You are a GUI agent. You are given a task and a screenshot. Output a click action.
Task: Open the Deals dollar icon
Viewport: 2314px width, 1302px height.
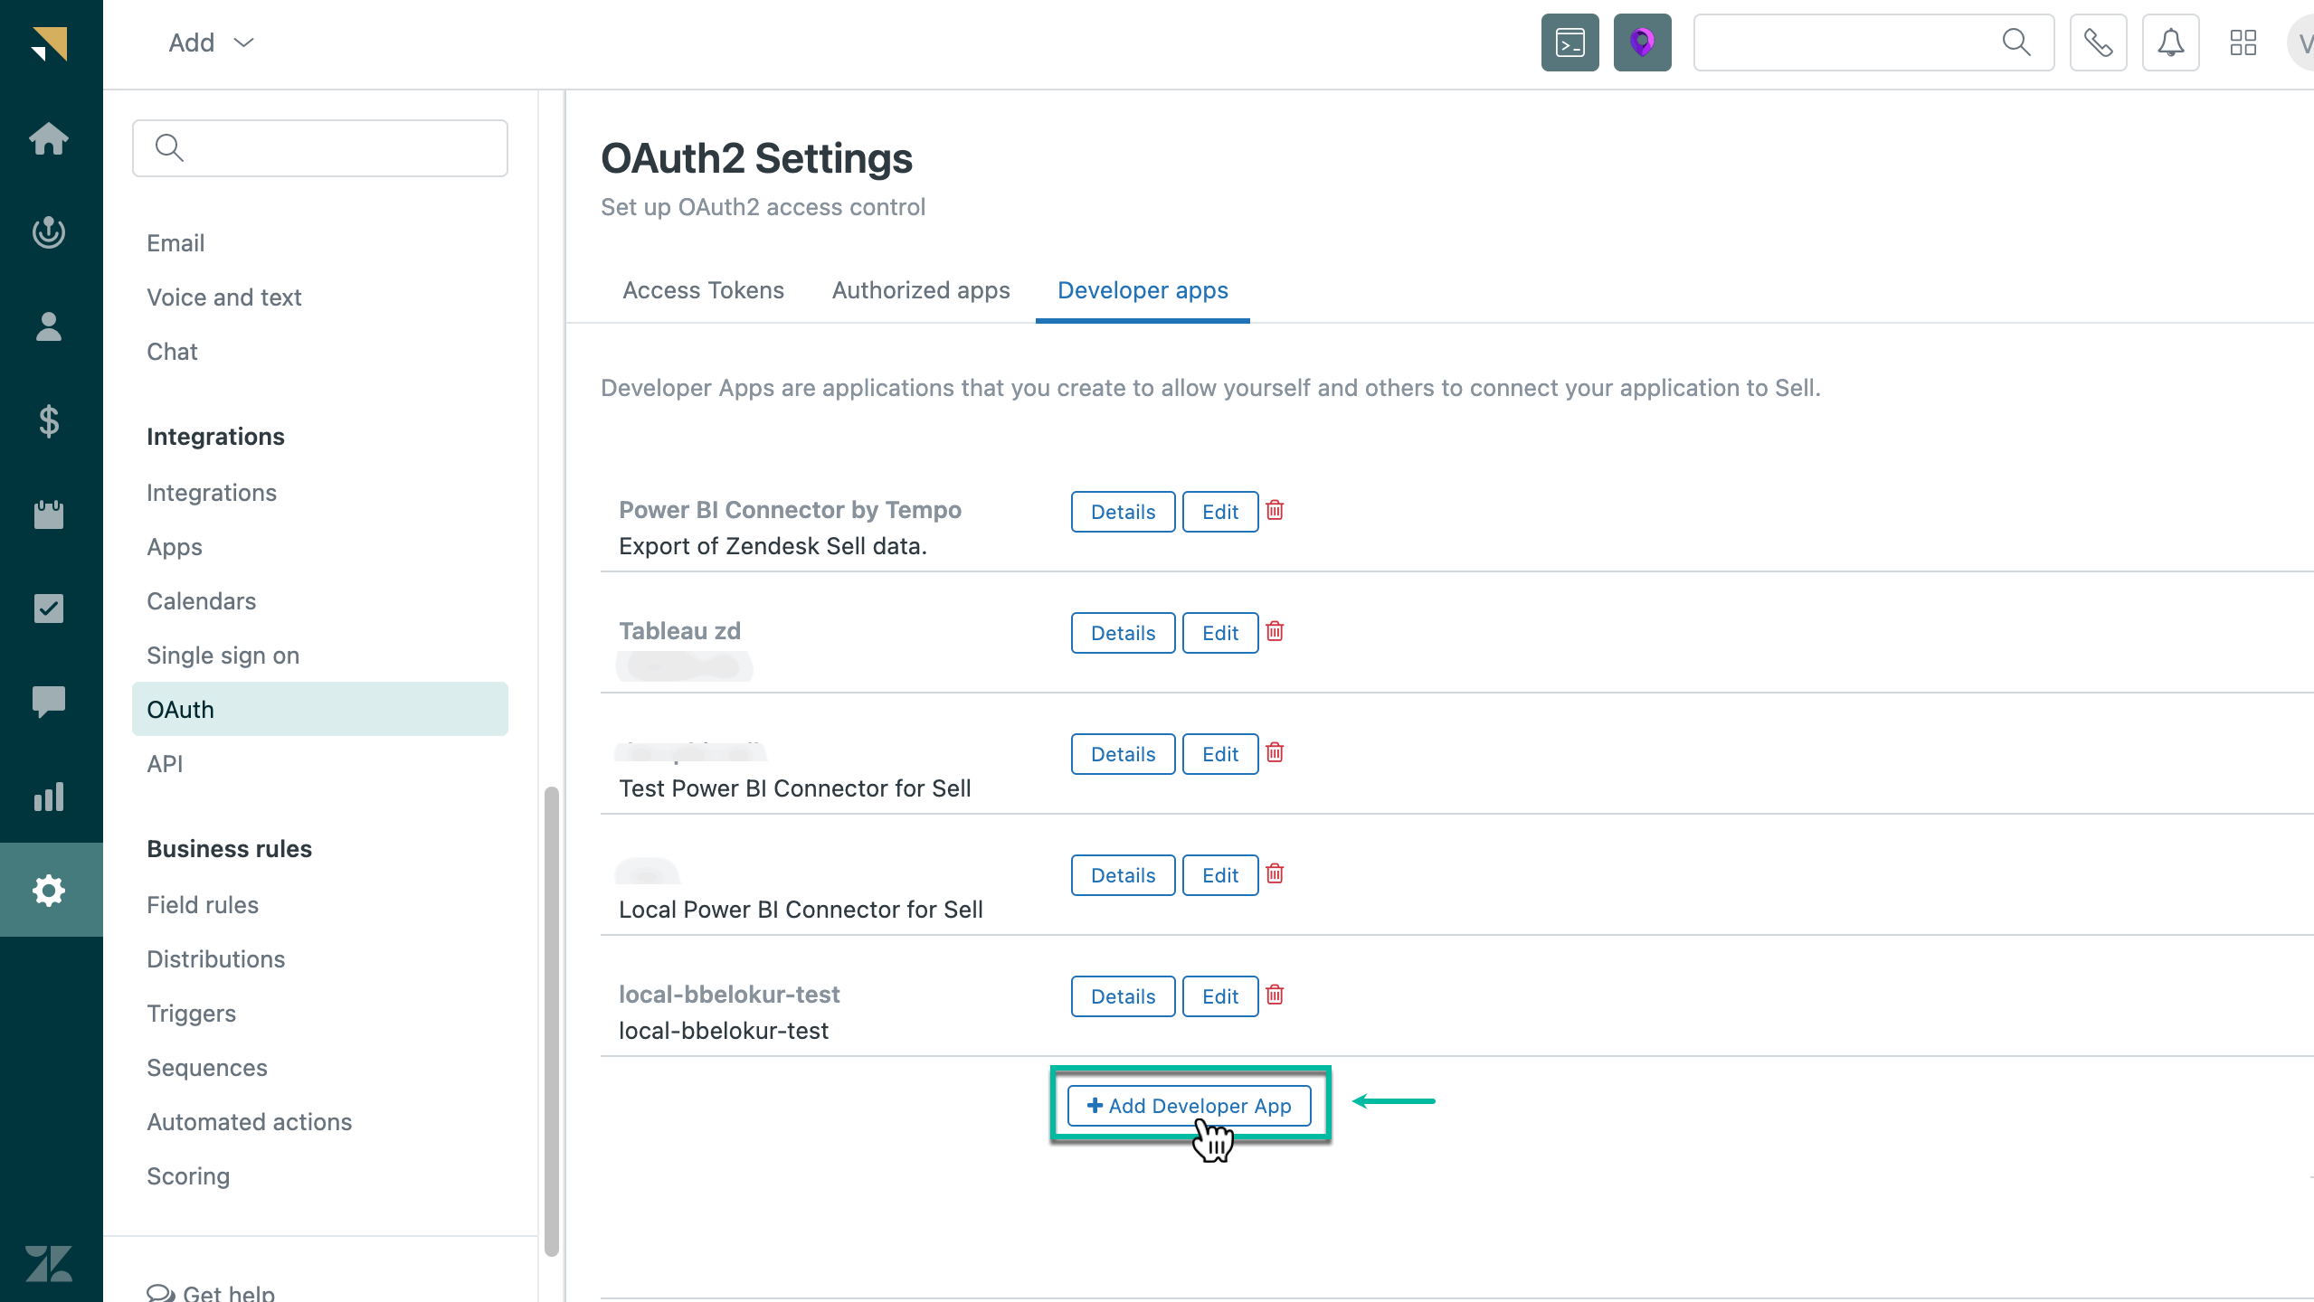point(50,420)
